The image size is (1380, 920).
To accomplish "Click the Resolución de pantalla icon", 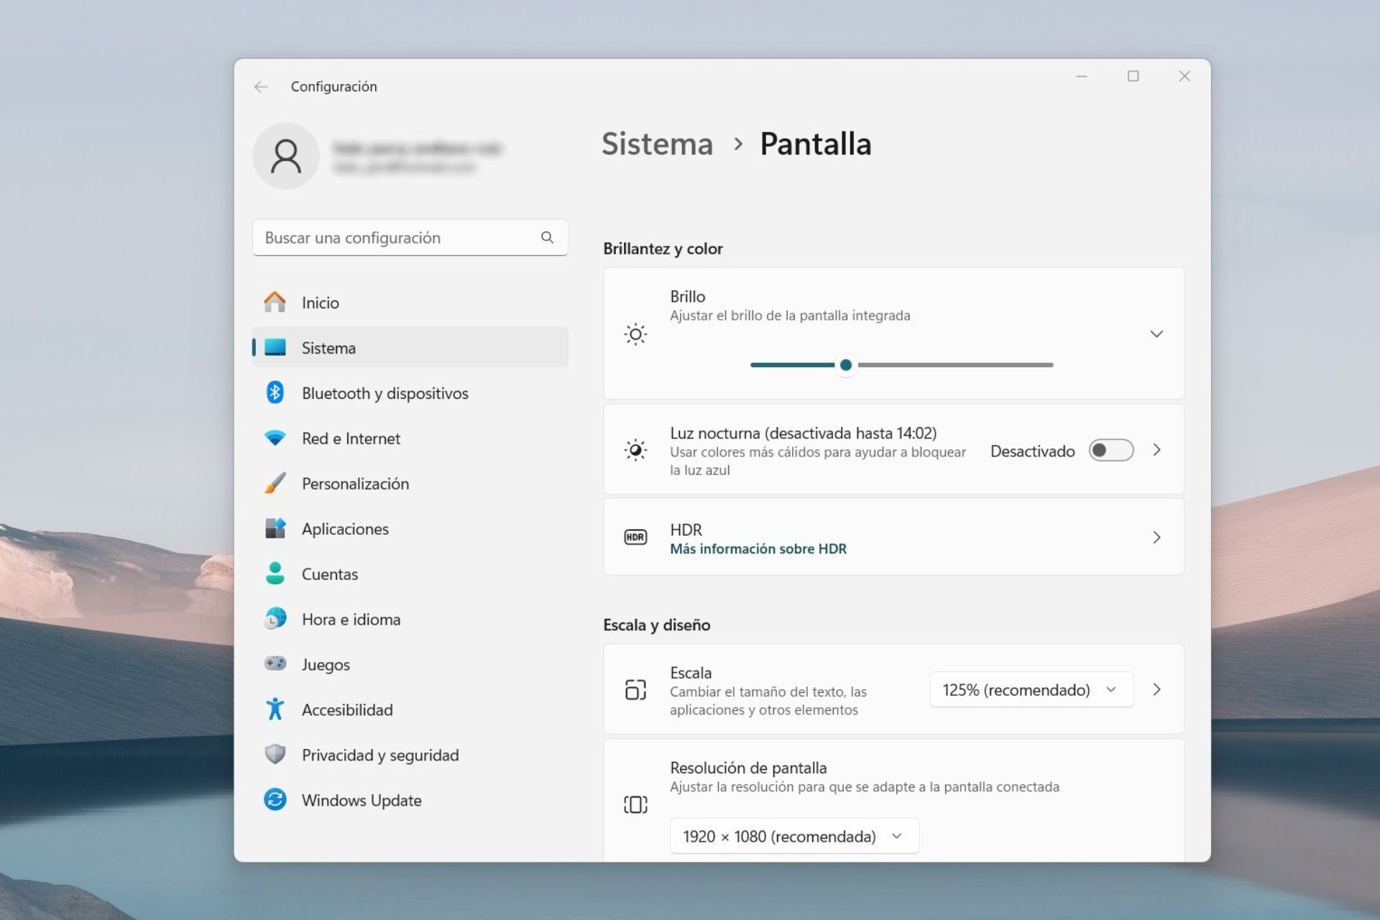I will click(635, 804).
